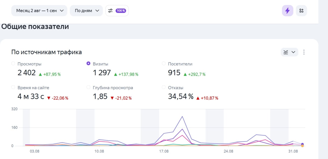
Task: Click the 320 y-axis label
Action: (14, 109)
